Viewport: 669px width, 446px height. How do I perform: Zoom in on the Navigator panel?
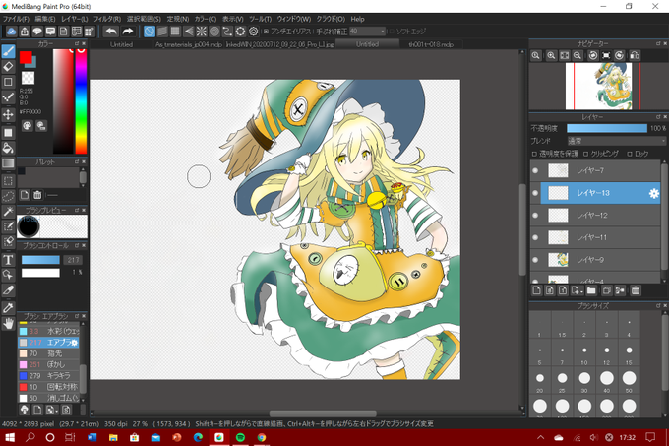click(x=551, y=55)
